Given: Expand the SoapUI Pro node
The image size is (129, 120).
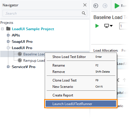Looking at the screenshot, I should tap(8, 42).
